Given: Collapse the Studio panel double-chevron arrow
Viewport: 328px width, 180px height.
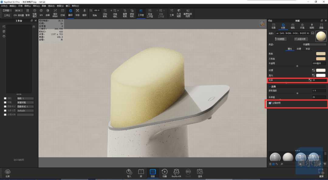Looking at the screenshot, I should tap(34, 27).
